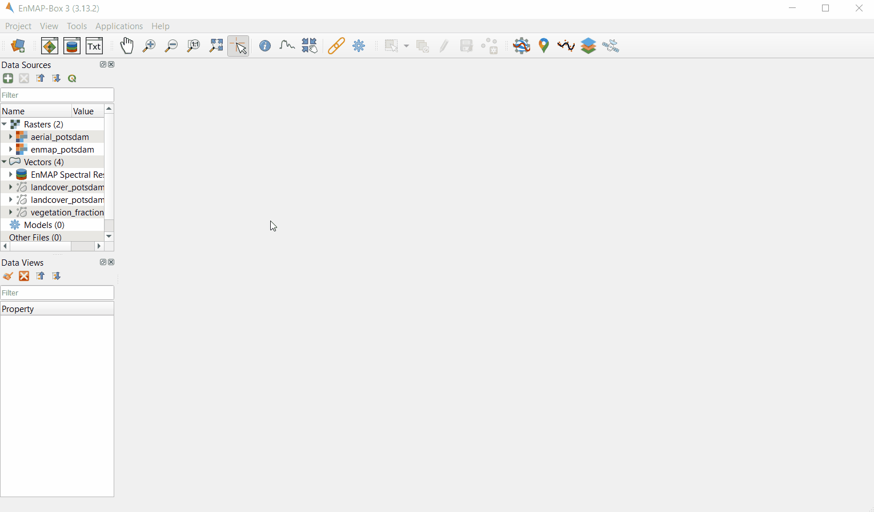
Task: Click the Property column header
Action: (x=57, y=309)
